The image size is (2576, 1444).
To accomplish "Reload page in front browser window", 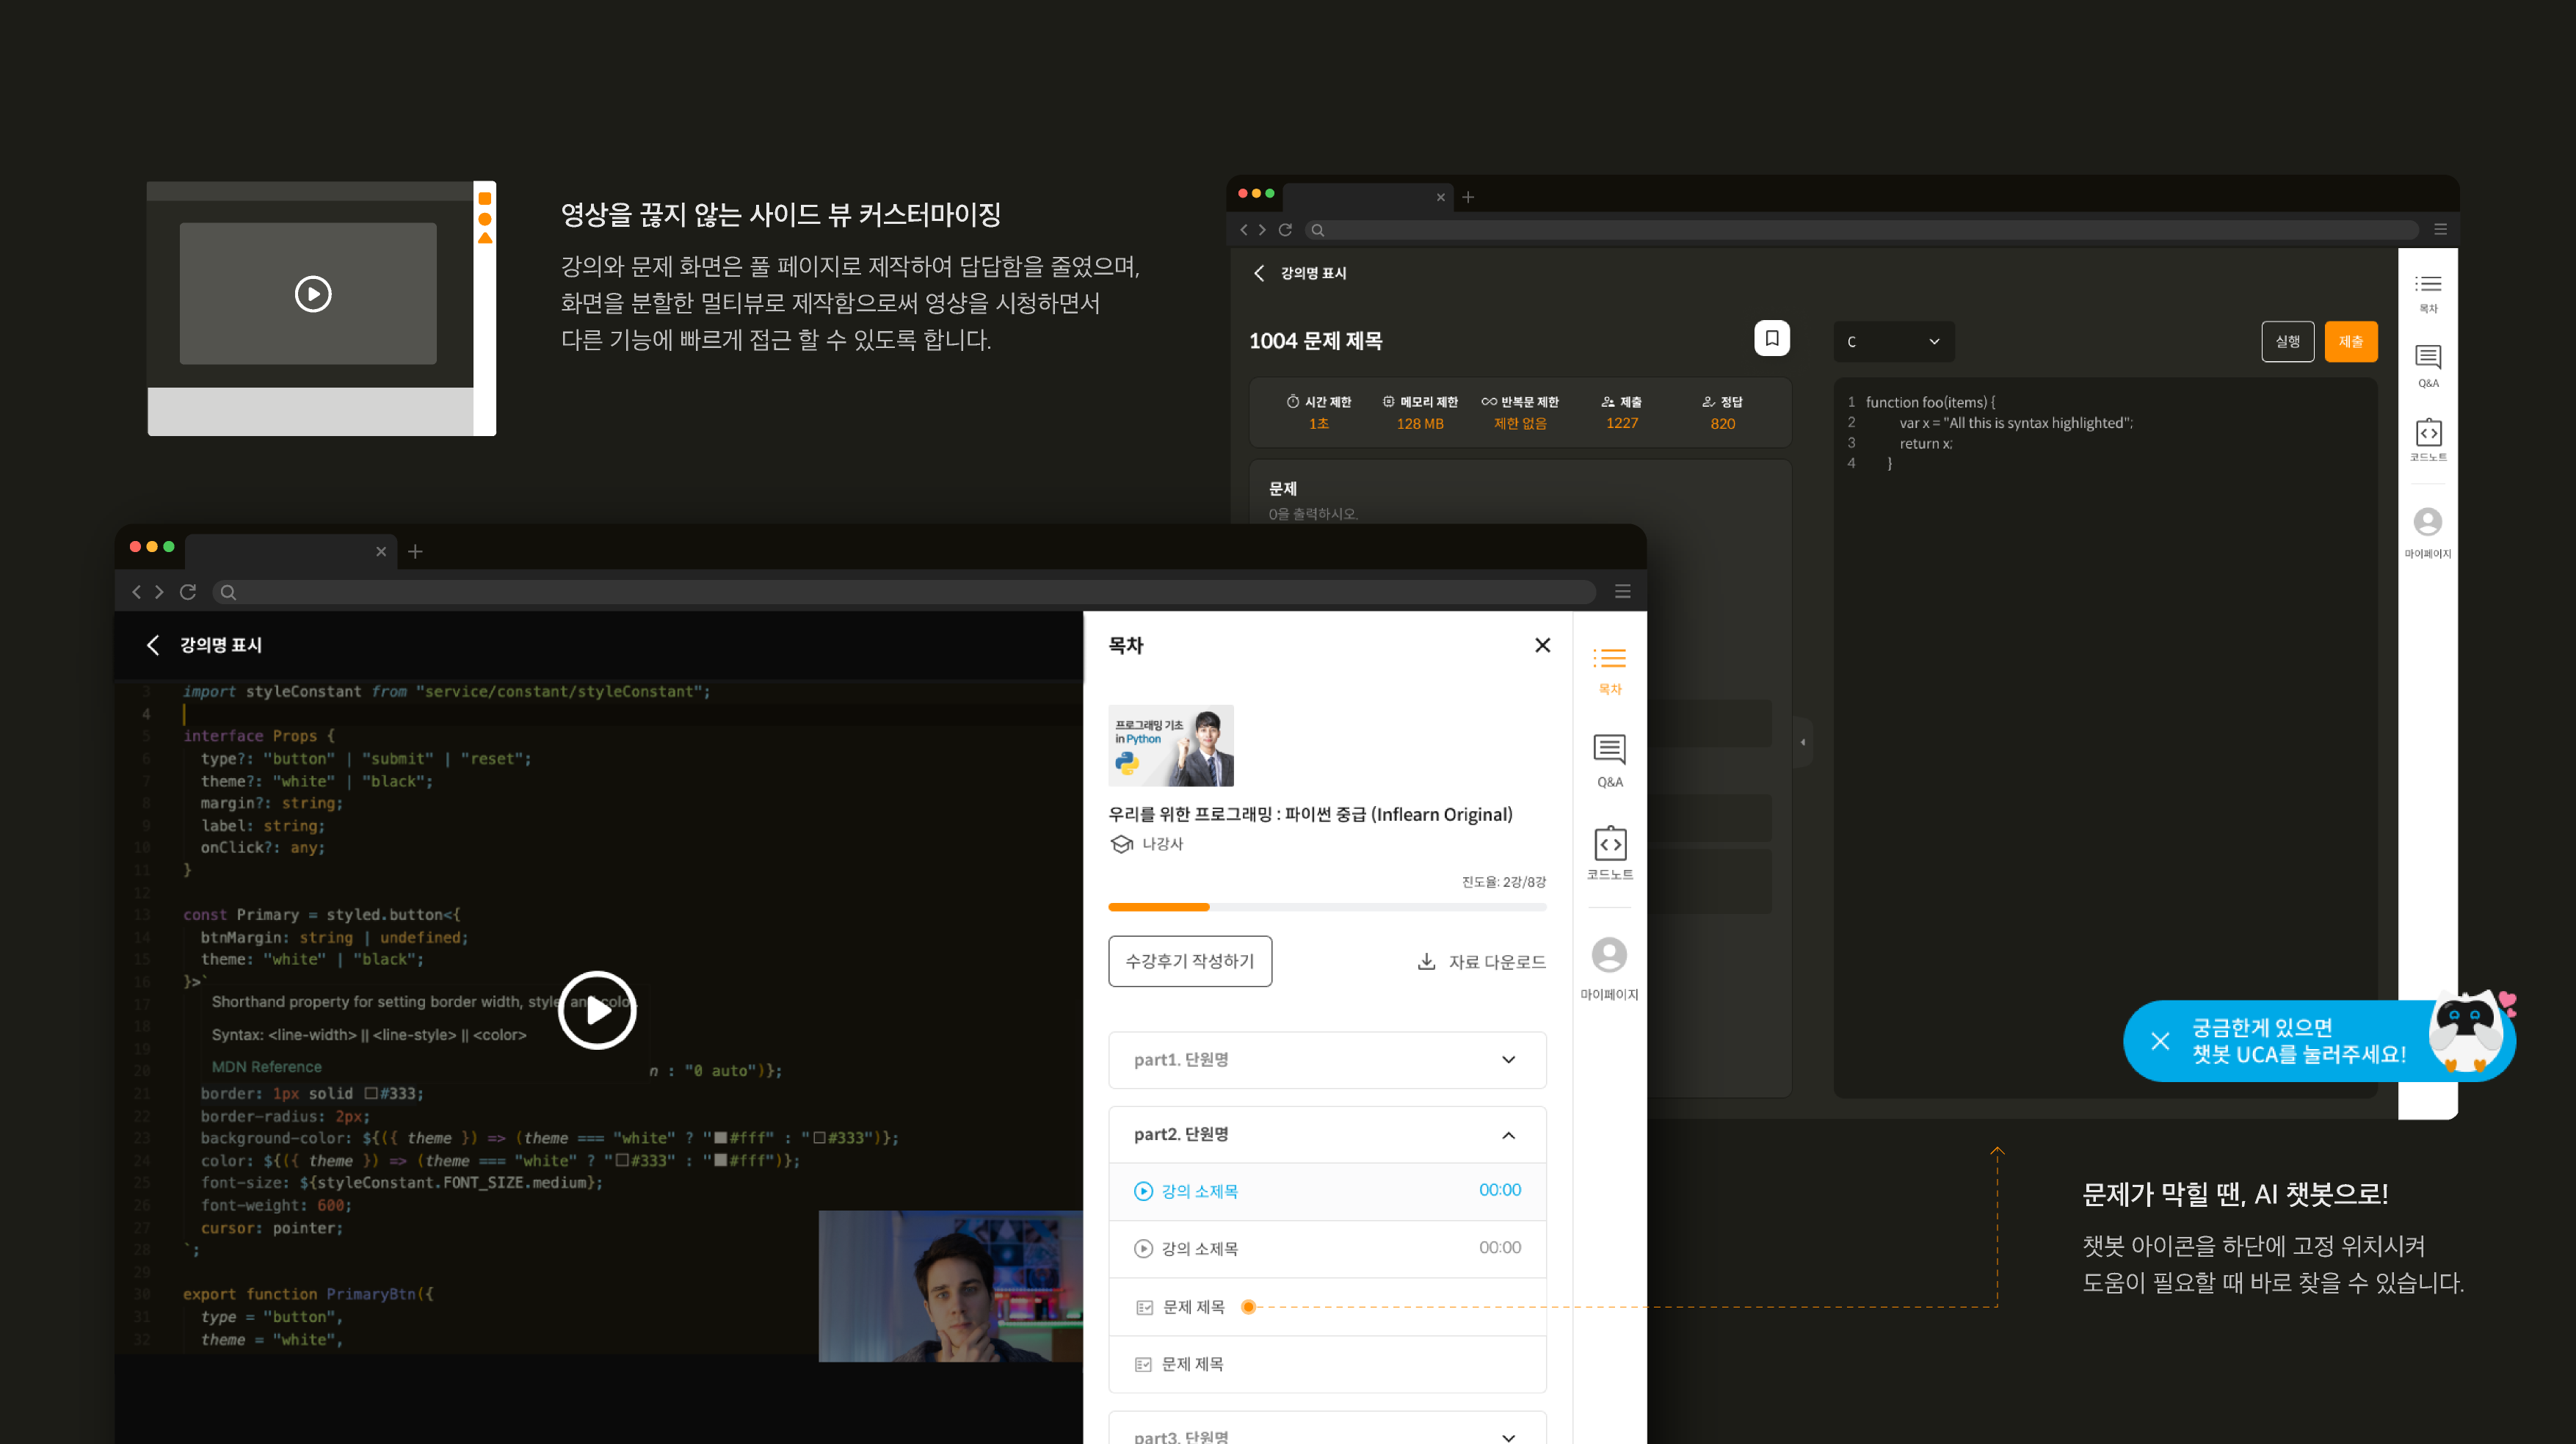I will coord(187,592).
